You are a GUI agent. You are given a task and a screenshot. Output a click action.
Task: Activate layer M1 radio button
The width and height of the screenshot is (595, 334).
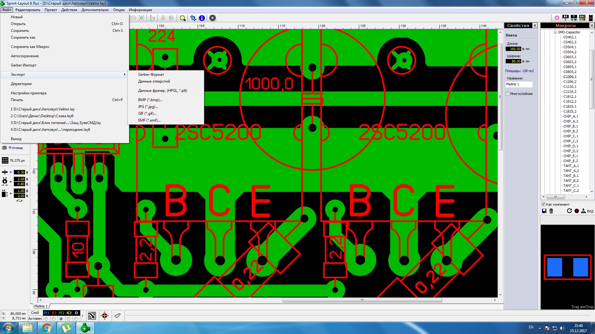[46, 319]
